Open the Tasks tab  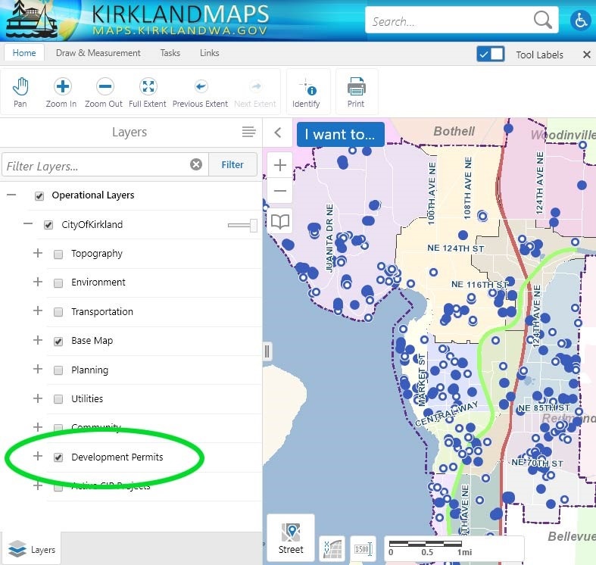170,53
